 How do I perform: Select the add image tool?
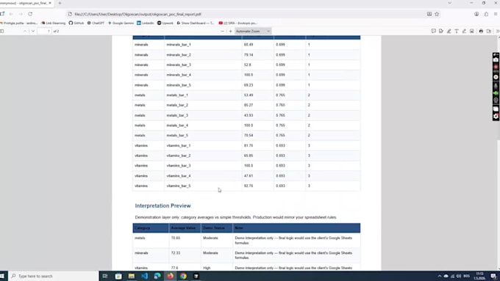[472, 32]
